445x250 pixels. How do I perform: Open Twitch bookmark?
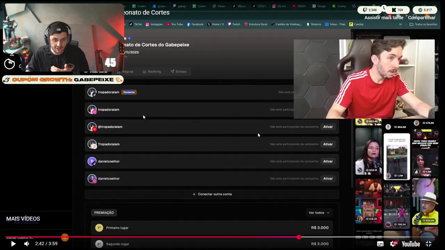[234, 24]
